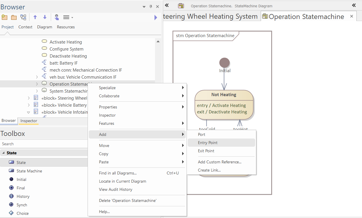Open the Resources tab in Browser
The width and height of the screenshot is (362, 218).
coord(66,27)
